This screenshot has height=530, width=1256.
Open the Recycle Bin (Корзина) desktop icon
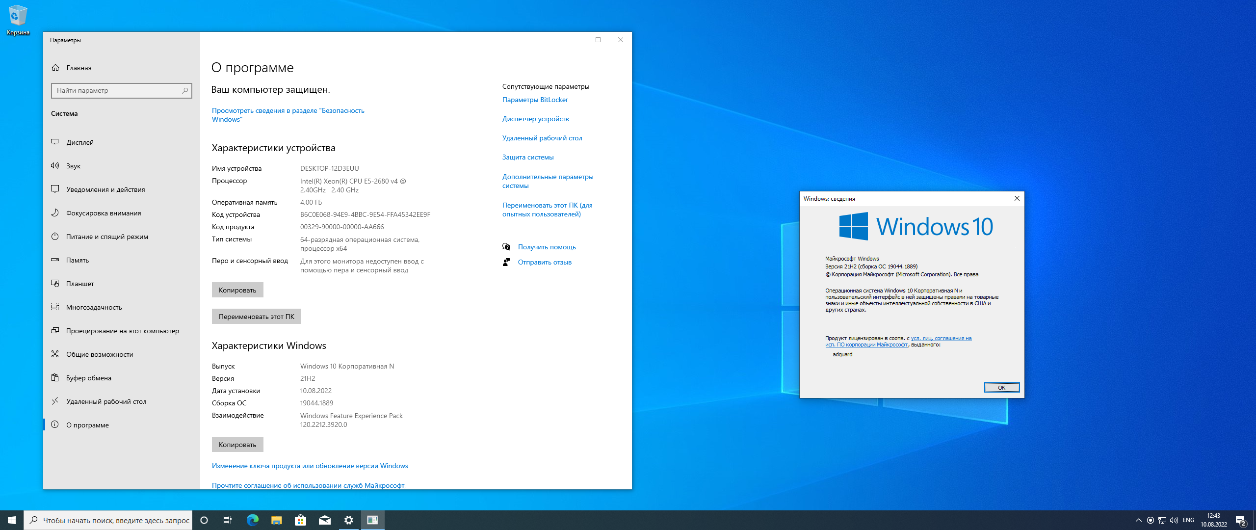[18, 20]
